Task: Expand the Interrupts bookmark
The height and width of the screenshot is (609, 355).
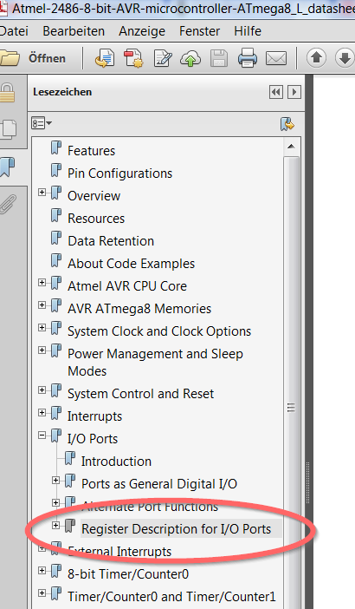Action: coord(42,412)
